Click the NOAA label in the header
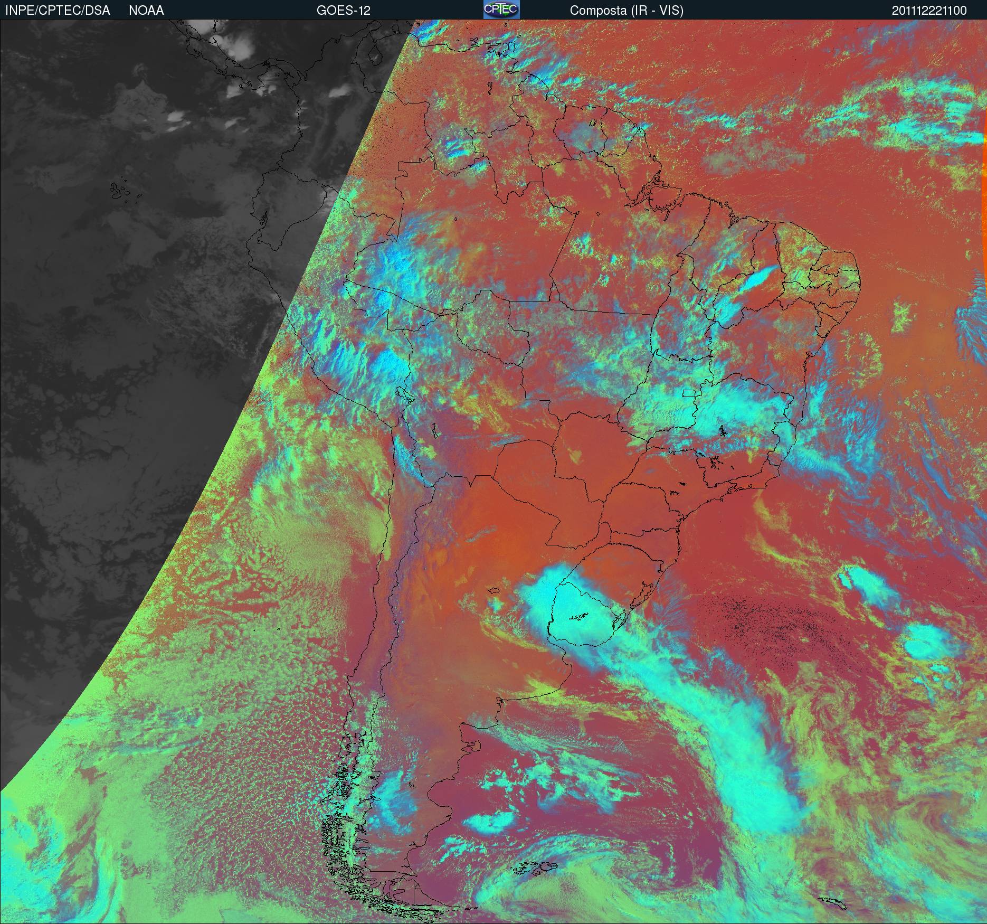The width and height of the screenshot is (987, 924). point(146,11)
